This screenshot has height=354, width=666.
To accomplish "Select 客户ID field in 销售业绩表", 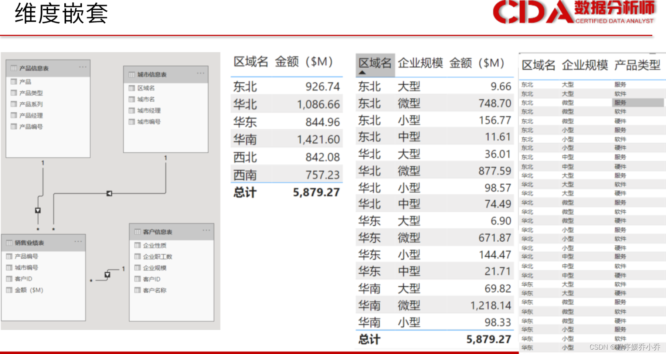I will (x=23, y=279).
